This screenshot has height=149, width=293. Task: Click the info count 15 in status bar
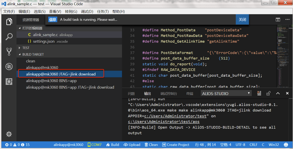(x=25, y=145)
